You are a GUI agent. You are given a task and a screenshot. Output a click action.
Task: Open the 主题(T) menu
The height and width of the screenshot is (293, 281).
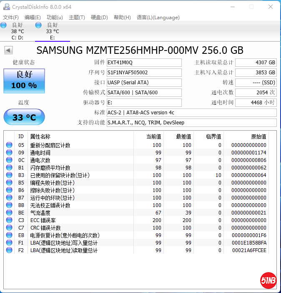pos(77,18)
